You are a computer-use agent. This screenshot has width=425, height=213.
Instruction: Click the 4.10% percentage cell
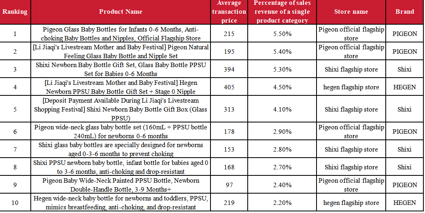tap(282, 109)
